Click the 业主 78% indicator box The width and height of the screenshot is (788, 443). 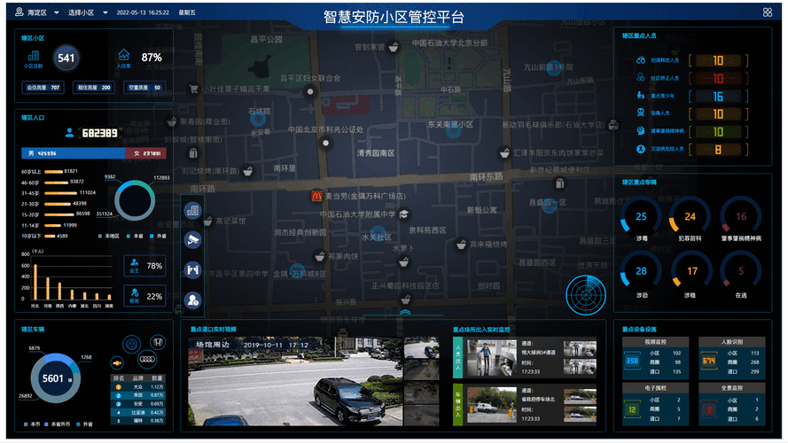click(145, 266)
